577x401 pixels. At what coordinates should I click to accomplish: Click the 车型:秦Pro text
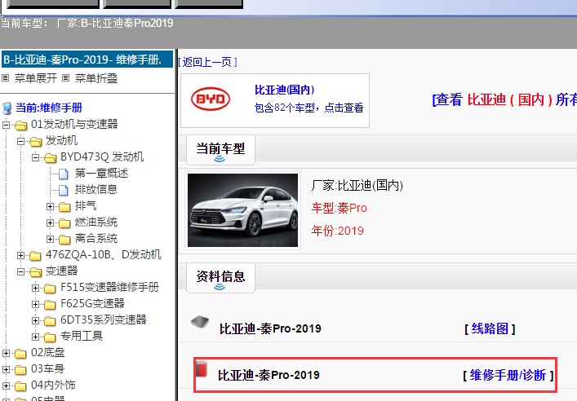pos(339,208)
